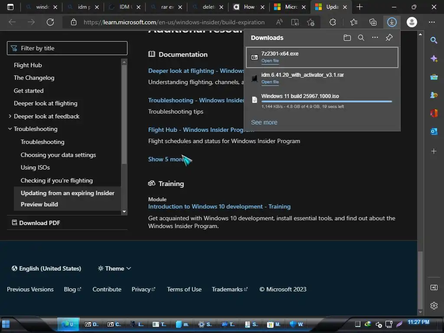Change language English (United States)
444x333 pixels.
(x=46, y=268)
